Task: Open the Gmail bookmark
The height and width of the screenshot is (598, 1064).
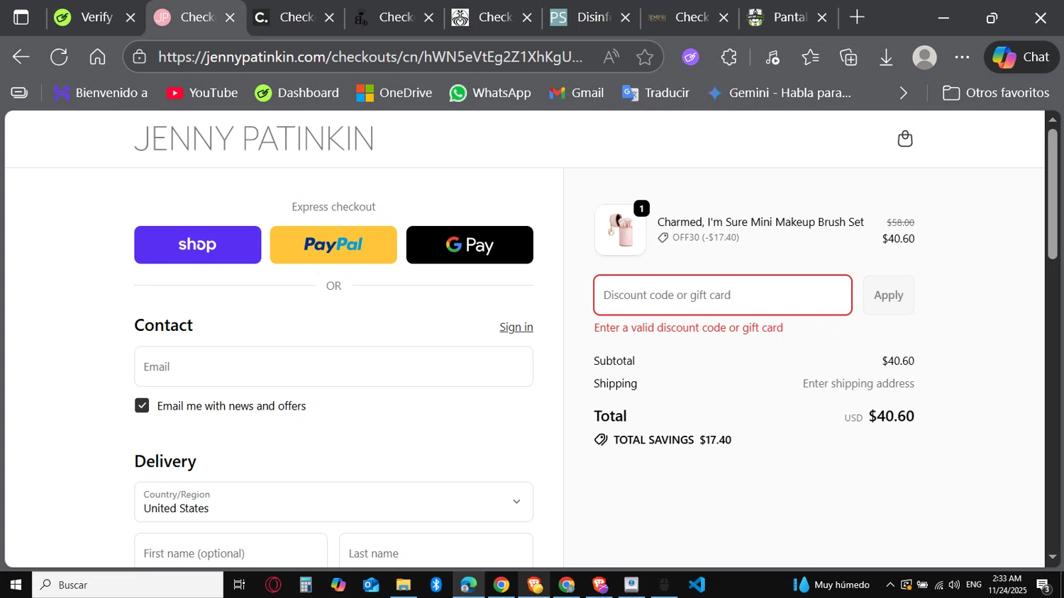Action: (577, 93)
